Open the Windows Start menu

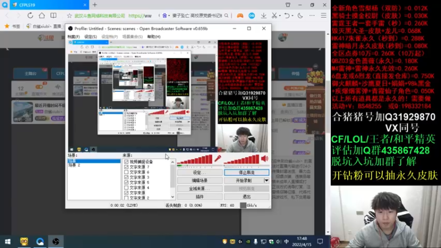(8, 241)
